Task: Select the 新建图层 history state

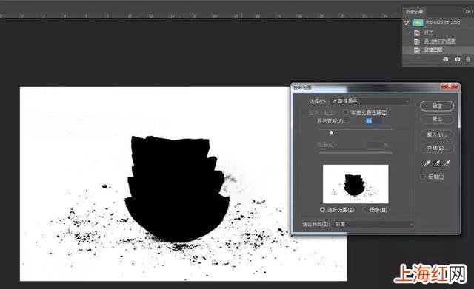Action: coord(438,50)
